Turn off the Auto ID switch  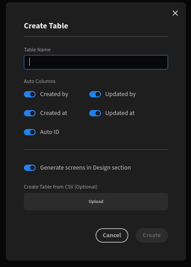coord(30,132)
